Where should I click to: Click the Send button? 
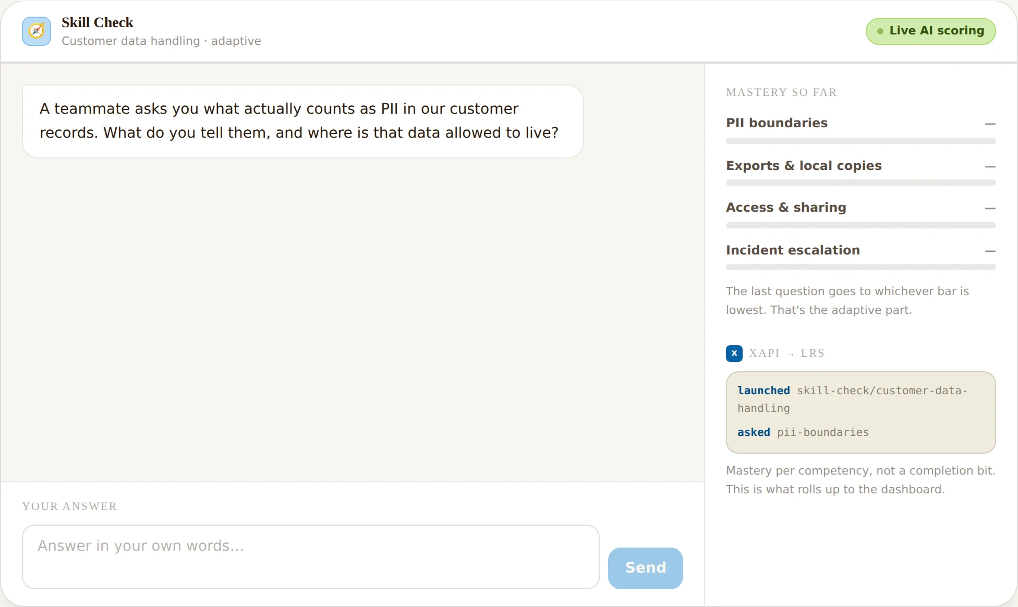646,568
